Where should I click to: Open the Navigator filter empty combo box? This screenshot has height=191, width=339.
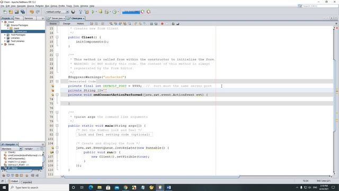click(32, 149)
